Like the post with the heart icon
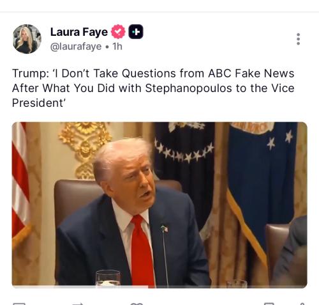319x305 pixels. click(x=137, y=304)
